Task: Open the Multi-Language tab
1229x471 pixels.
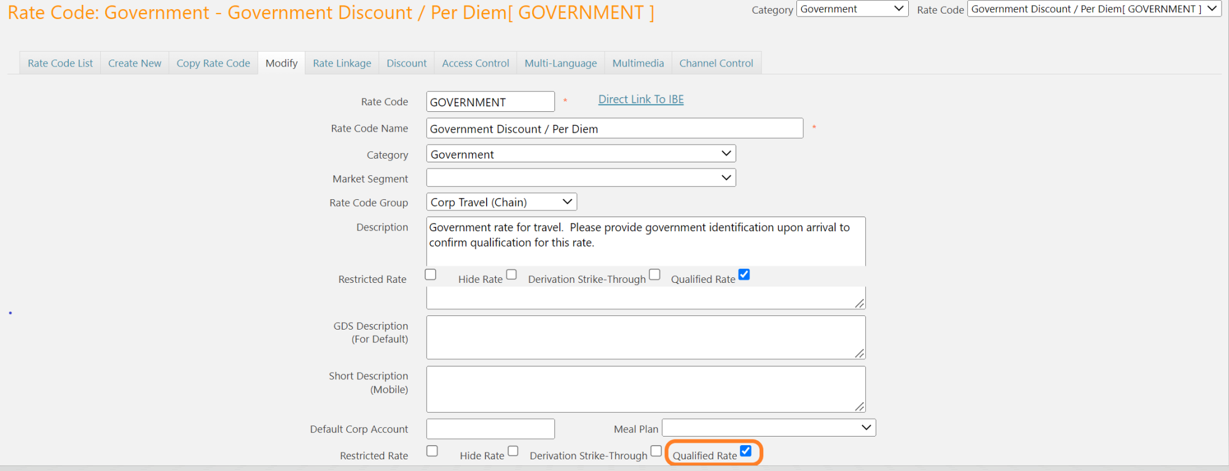Action: (560, 63)
